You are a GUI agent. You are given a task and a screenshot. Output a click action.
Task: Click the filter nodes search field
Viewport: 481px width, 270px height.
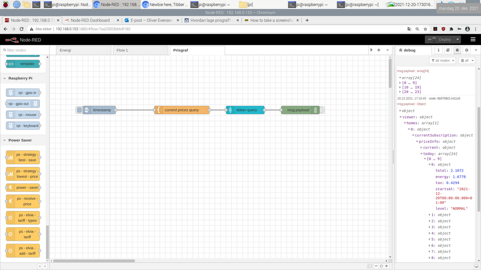(24, 50)
